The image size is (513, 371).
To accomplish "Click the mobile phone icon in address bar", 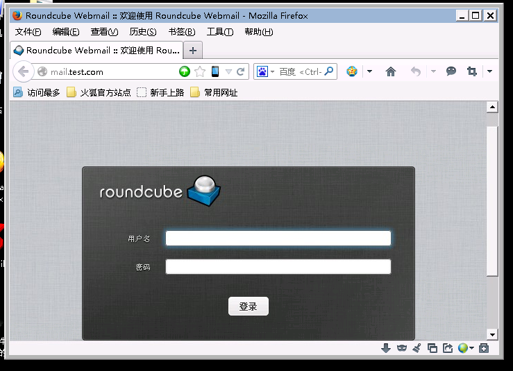I will [x=215, y=71].
